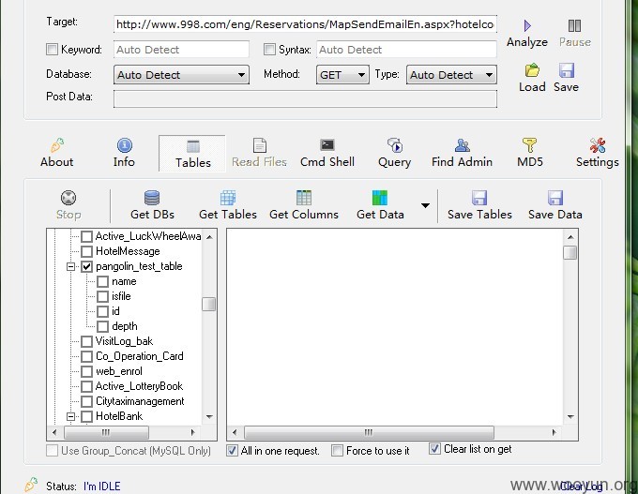Uncheck Clear list on get
The width and height of the screenshot is (638, 494).
434,449
